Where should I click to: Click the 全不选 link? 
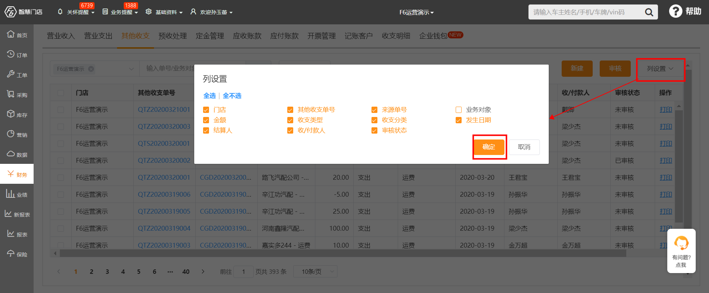232,96
